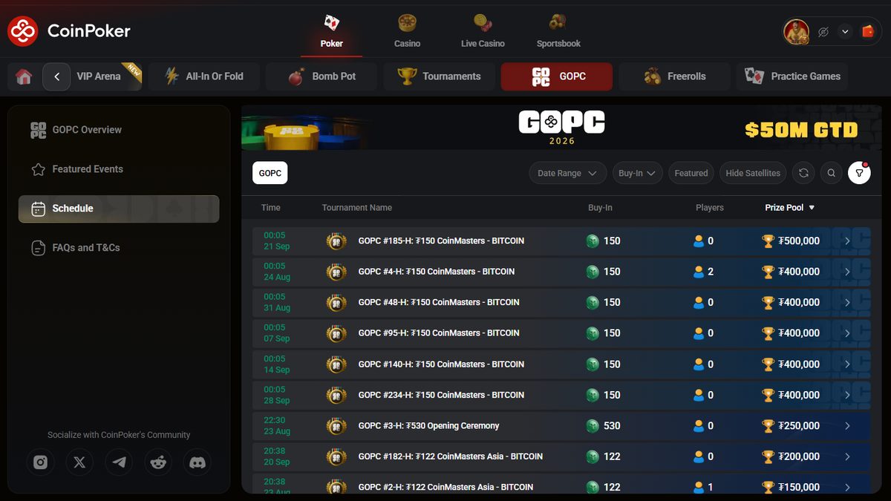Viewport: 891px width, 501px height.
Task: Expand the account dropdown chevron
Action: [x=845, y=32]
